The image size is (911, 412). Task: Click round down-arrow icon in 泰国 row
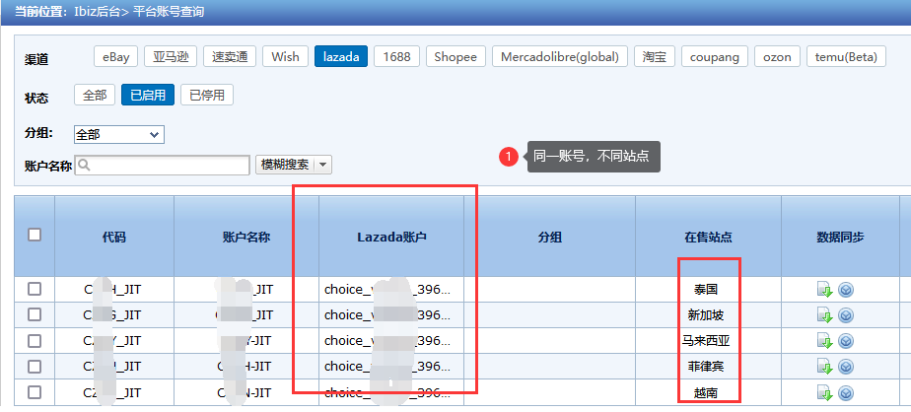point(846,290)
